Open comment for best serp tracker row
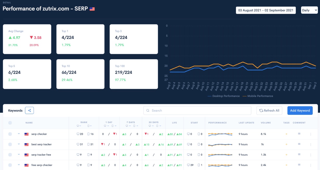320x170 pixels. point(299,144)
